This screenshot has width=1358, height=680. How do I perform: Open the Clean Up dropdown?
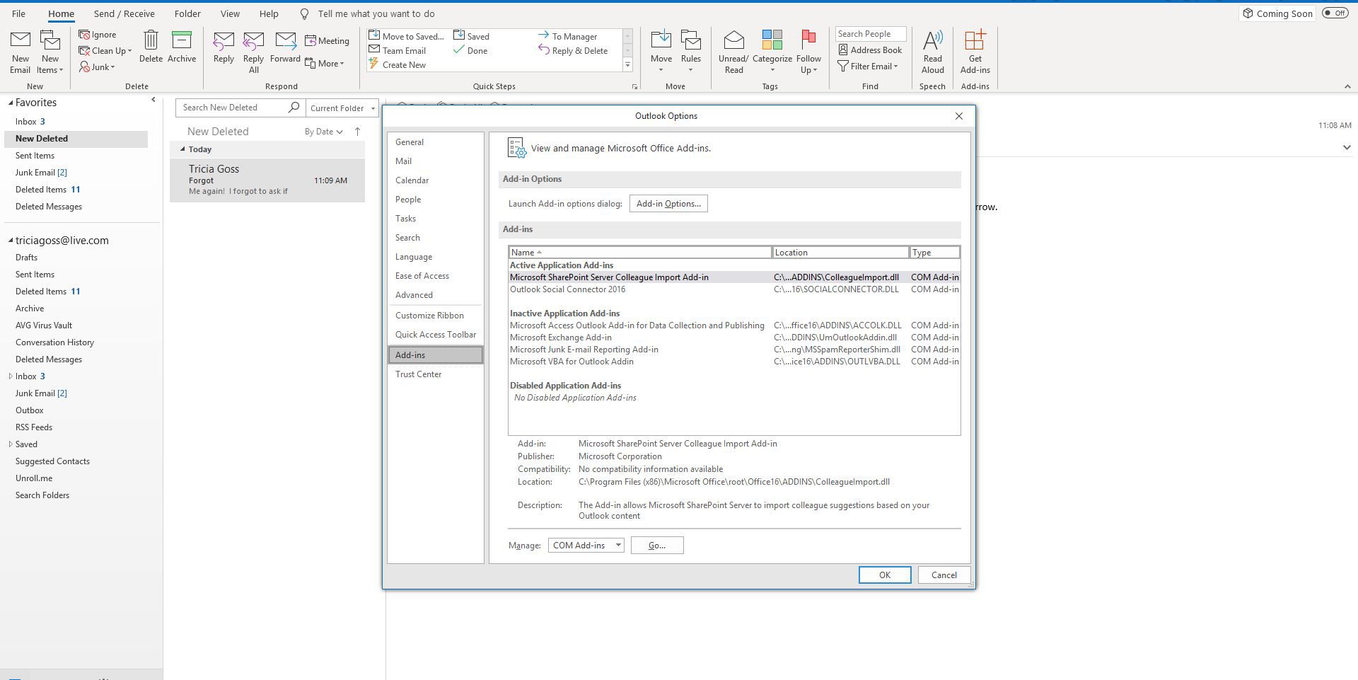point(105,51)
